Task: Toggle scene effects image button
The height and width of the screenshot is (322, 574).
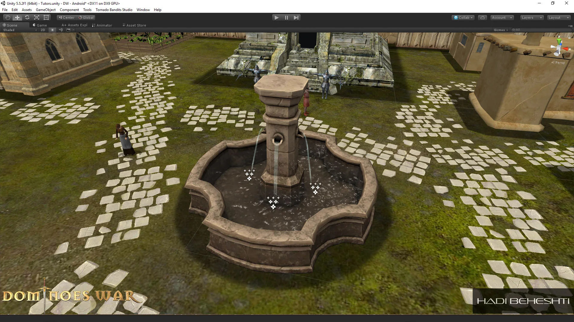Action: [x=68, y=30]
